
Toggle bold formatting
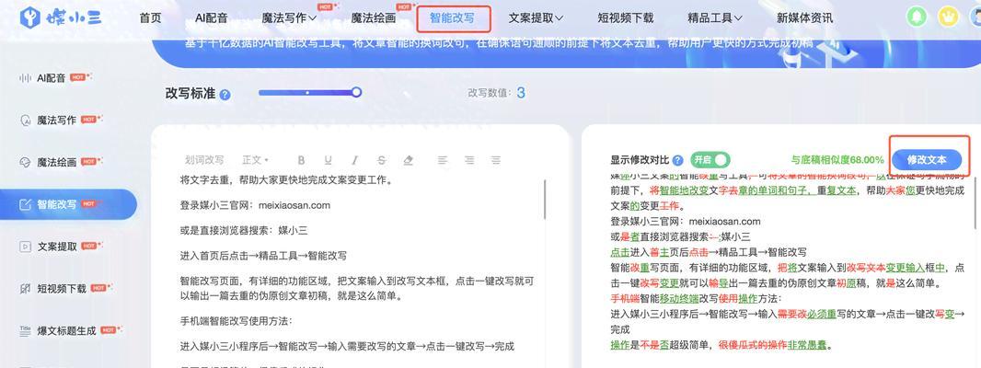(x=301, y=160)
